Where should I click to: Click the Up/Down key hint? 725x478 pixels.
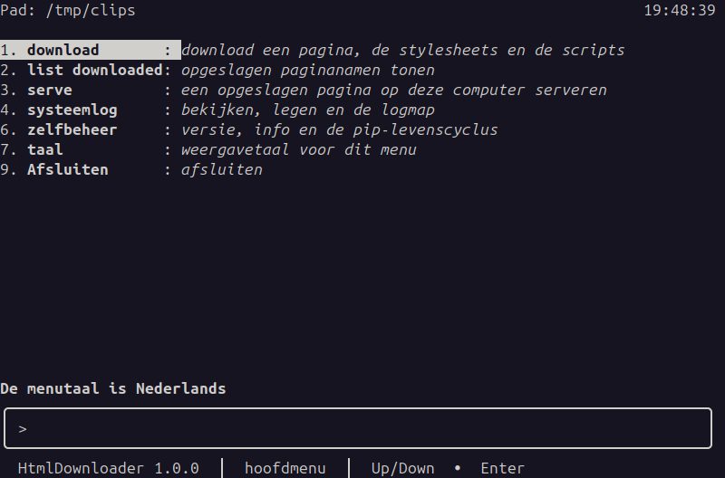tap(402, 468)
